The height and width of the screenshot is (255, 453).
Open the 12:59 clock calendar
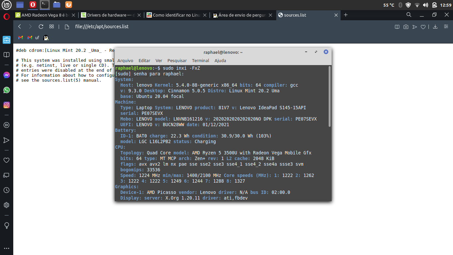click(445, 5)
